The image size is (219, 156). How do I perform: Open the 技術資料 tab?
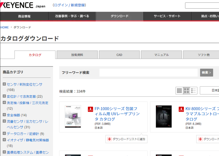tap(77, 55)
